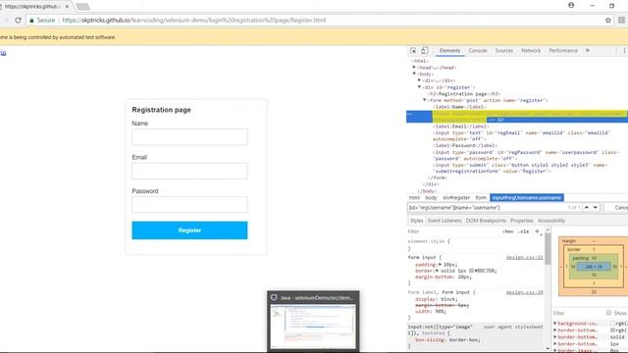Click the #BDC7D8 border color swatch

[471, 271]
